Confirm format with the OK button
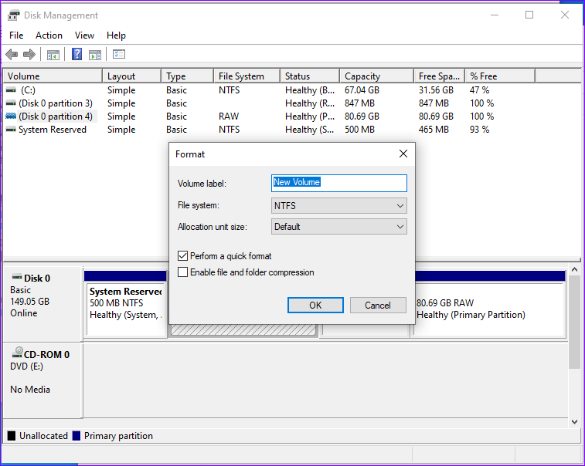The height and width of the screenshot is (466, 585). (315, 305)
